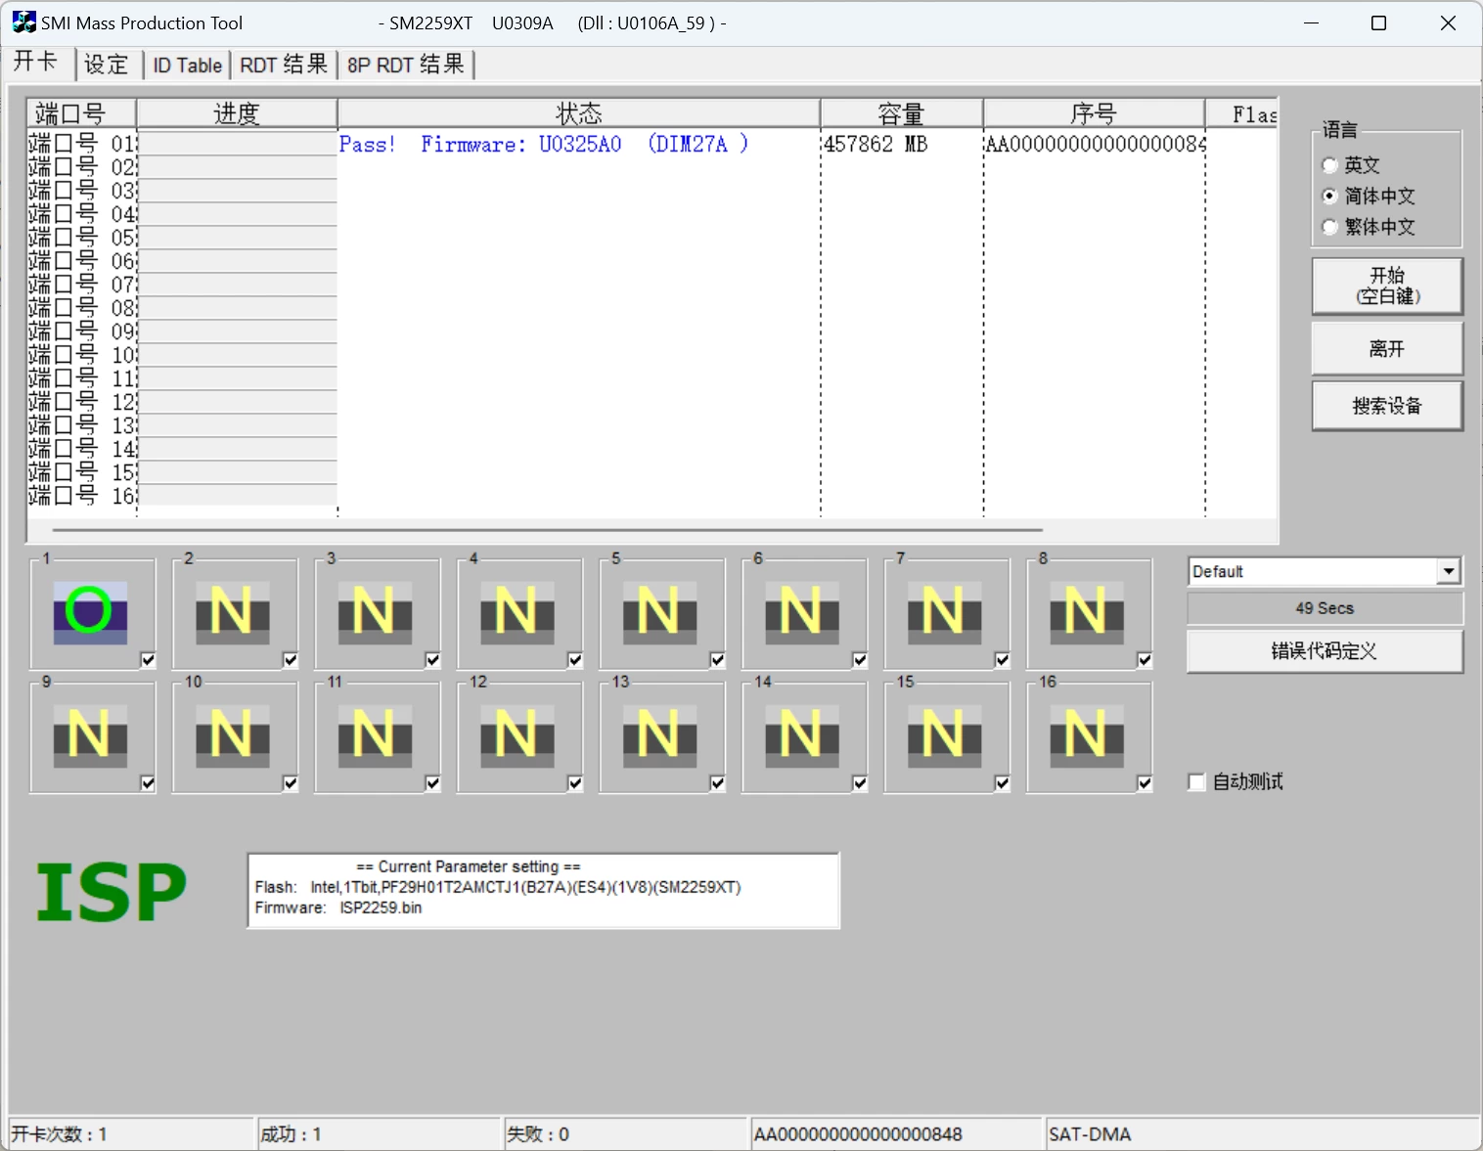Image resolution: width=1483 pixels, height=1151 pixels.
Task: Click the 进度 column header
Action: click(237, 113)
